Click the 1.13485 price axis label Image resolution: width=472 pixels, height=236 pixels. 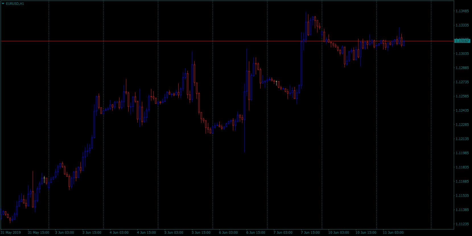462,11
